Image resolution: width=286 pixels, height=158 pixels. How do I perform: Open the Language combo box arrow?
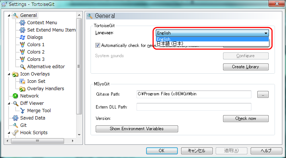coord(266,33)
